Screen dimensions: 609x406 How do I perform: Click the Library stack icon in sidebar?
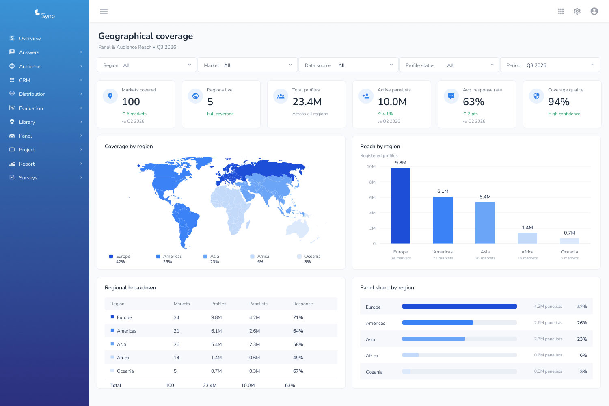tap(12, 122)
